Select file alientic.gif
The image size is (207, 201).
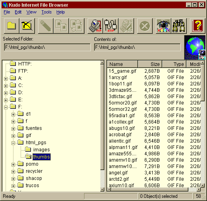click(x=120, y=141)
